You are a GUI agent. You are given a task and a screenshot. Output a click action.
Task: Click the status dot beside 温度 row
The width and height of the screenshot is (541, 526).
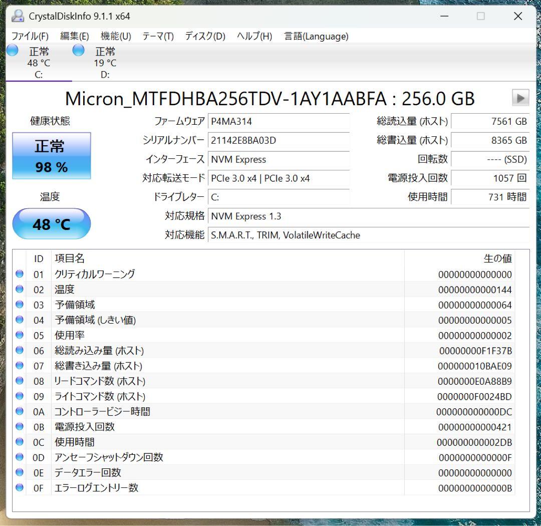(19, 290)
